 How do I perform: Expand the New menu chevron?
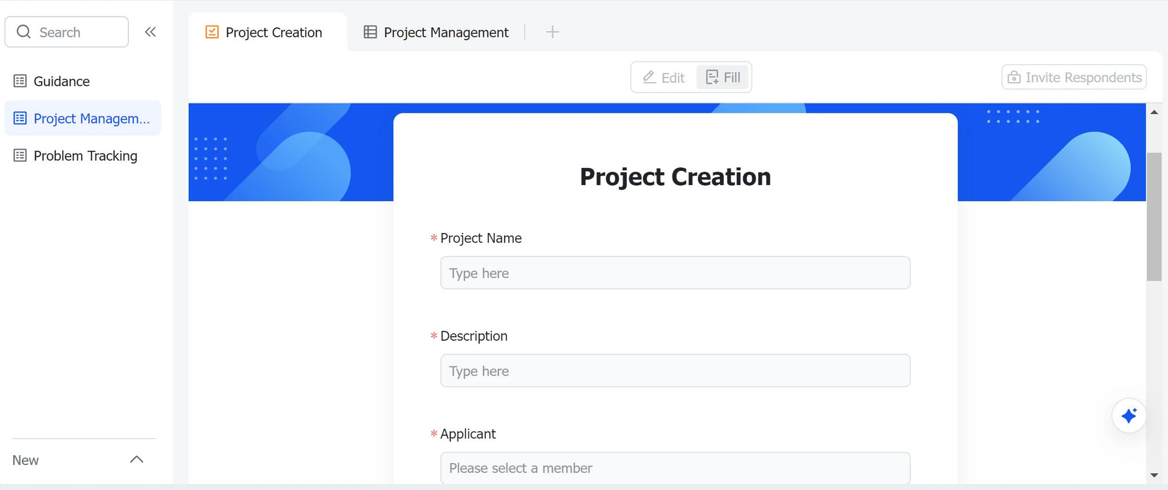coord(136,459)
